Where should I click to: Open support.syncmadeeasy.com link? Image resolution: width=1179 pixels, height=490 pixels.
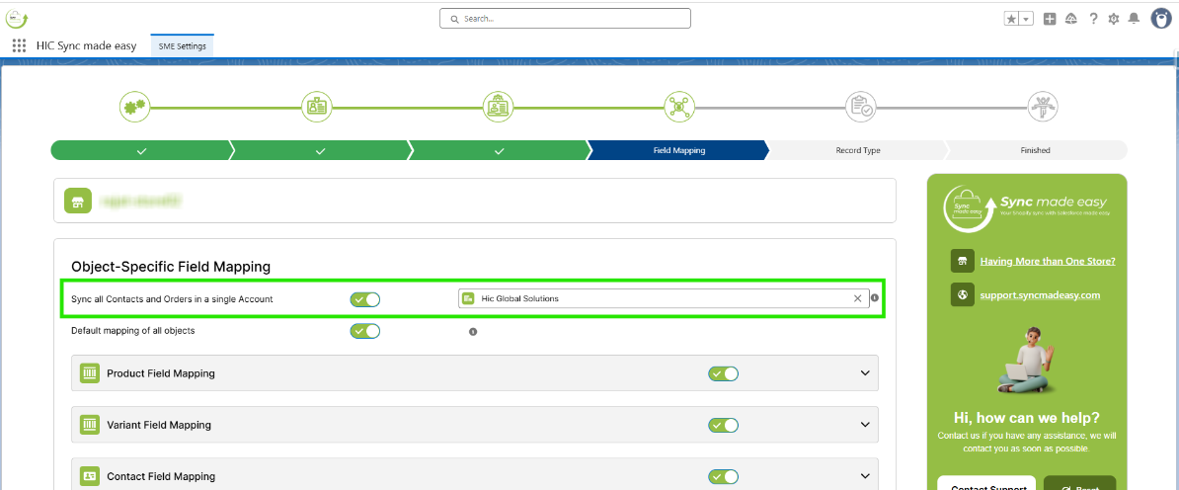(x=1040, y=294)
